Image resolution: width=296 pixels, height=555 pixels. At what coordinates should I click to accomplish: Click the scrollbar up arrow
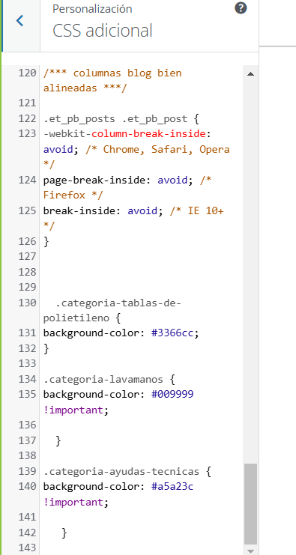(x=251, y=74)
